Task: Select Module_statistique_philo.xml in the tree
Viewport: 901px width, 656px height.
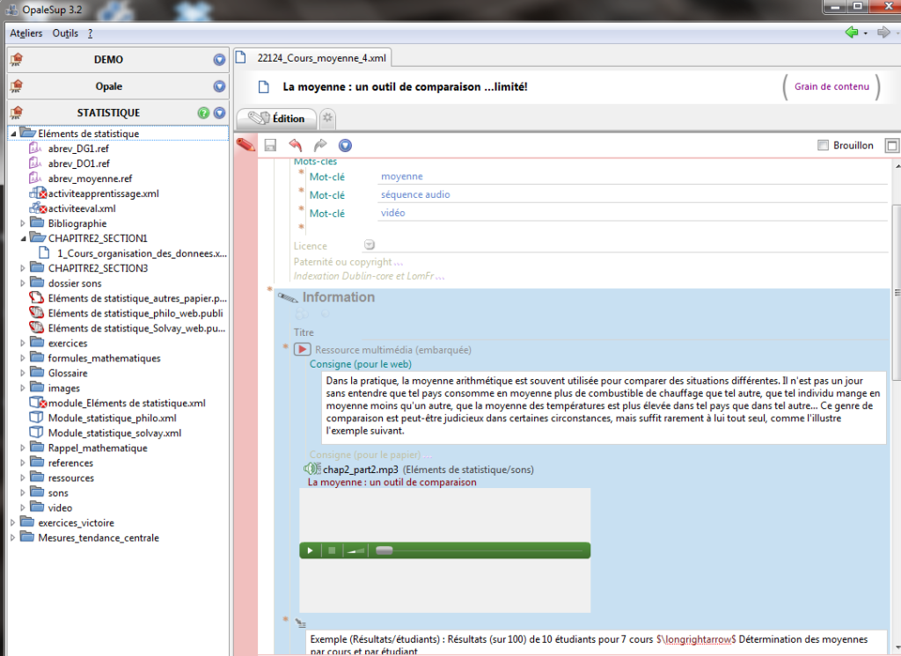Action: pos(112,418)
